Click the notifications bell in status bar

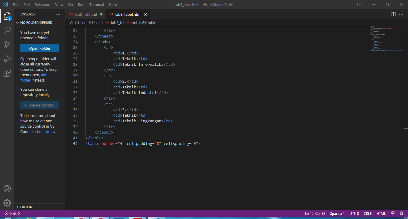click(401, 213)
